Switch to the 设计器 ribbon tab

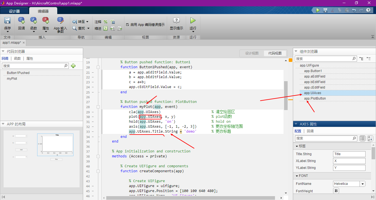(14, 11)
